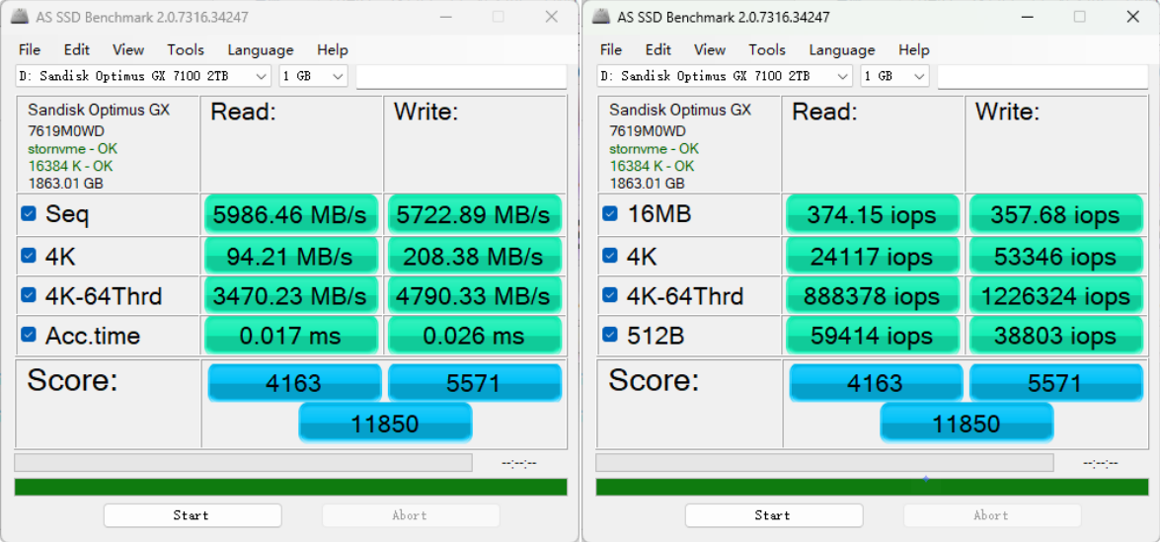1160x542 pixels.
Task: Click the 16MB write result 357.68 iops
Action: point(1055,214)
